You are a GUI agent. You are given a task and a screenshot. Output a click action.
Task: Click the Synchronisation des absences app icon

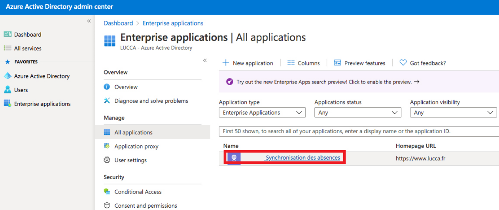(x=234, y=158)
